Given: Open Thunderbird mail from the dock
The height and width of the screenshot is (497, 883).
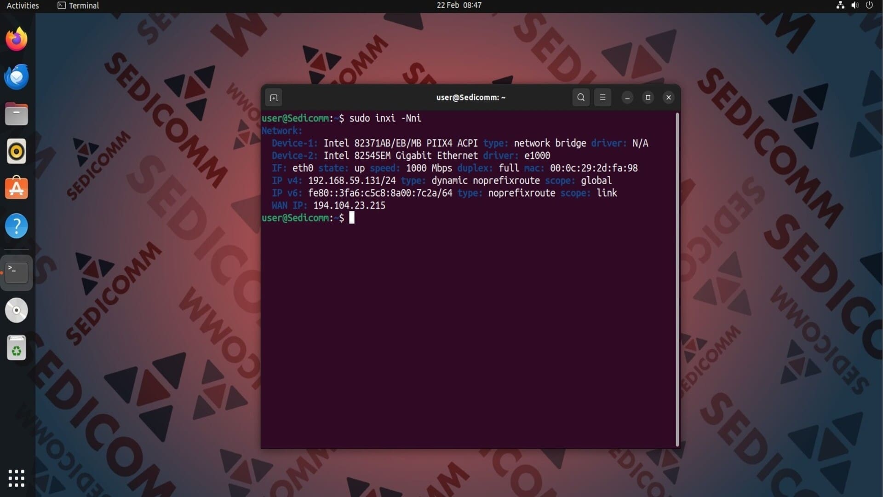Looking at the screenshot, I should pyautogui.click(x=17, y=77).
